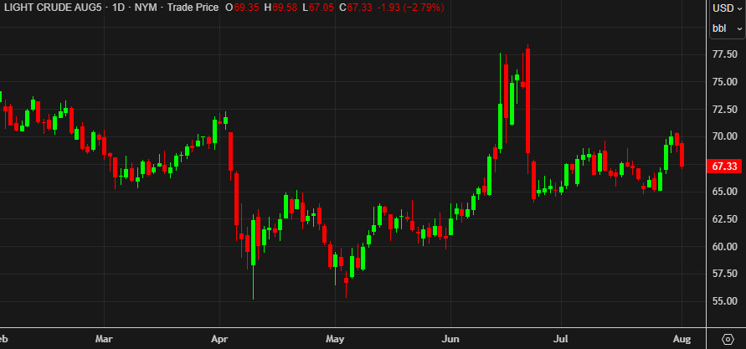Click the 57.50 price axis label
Screen dimensions: 746x349
724,274
